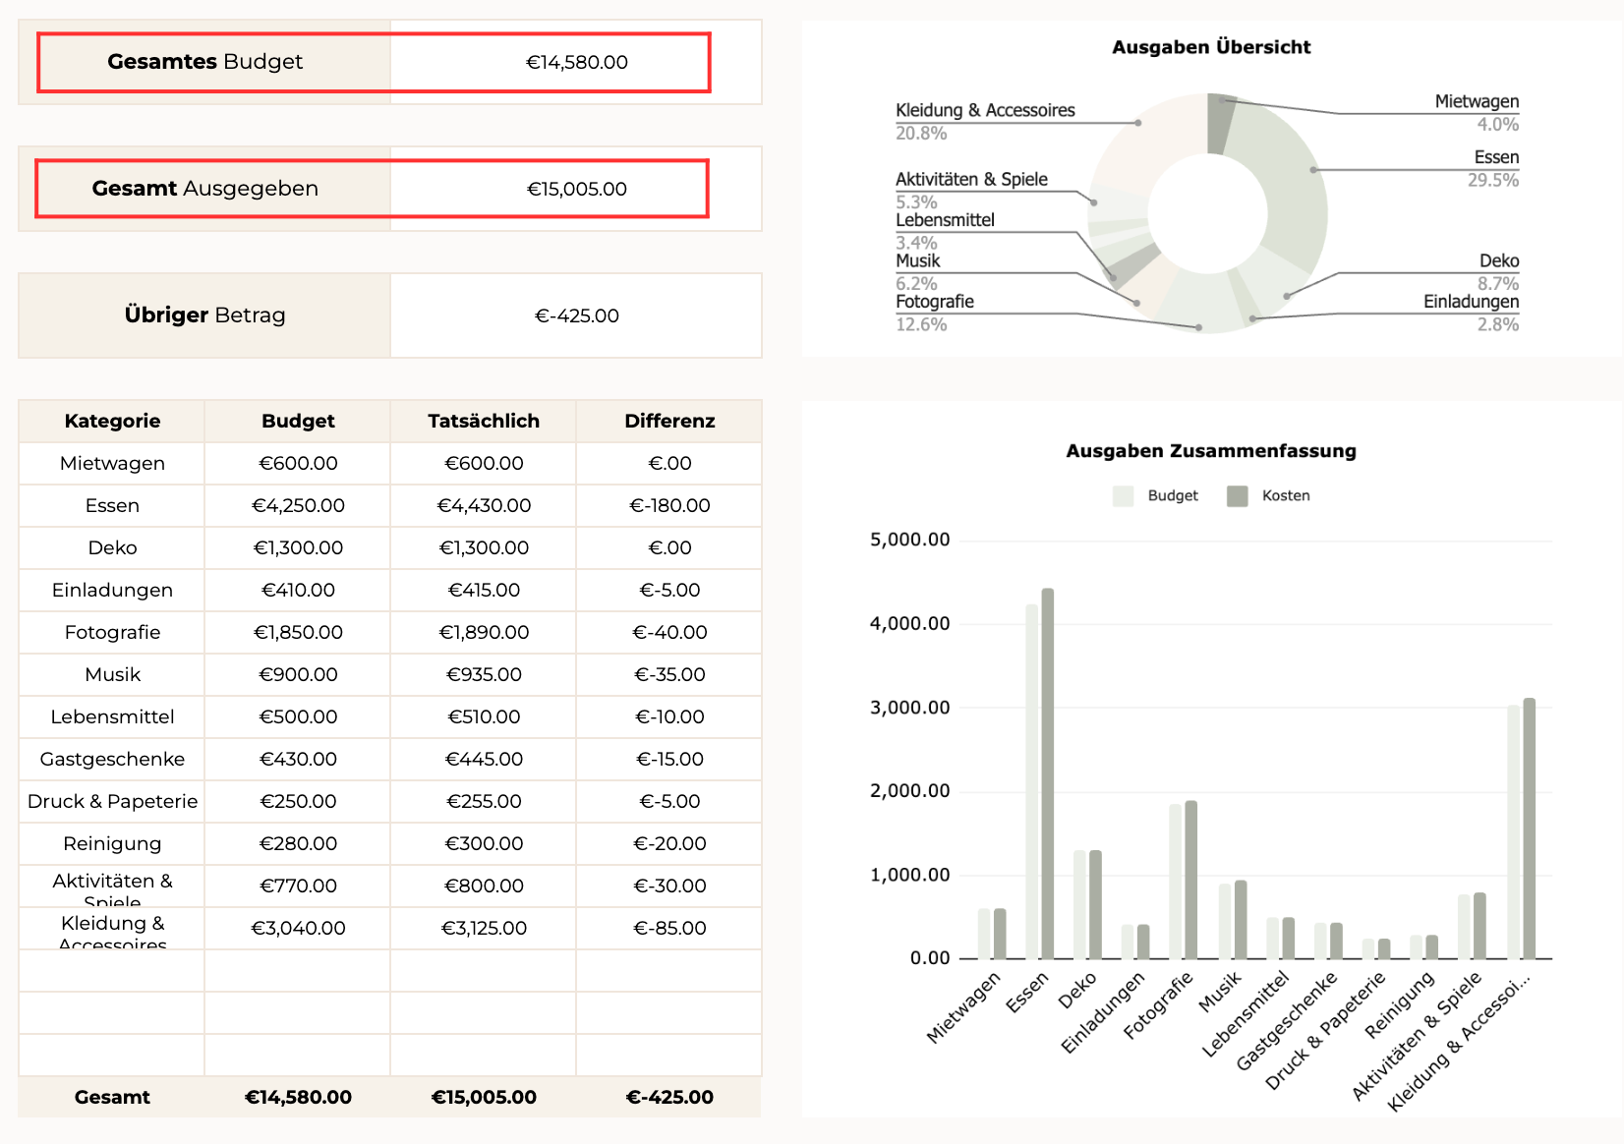
Task: Click the Kosten legend swatch in bar chart
Action: [1237, 496]
